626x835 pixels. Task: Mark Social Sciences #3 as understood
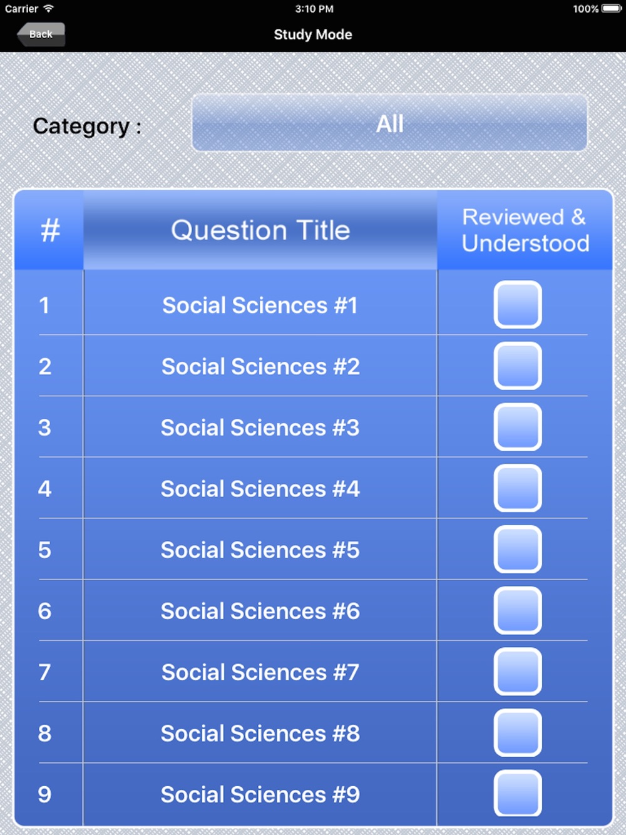[x=518, y=427]
